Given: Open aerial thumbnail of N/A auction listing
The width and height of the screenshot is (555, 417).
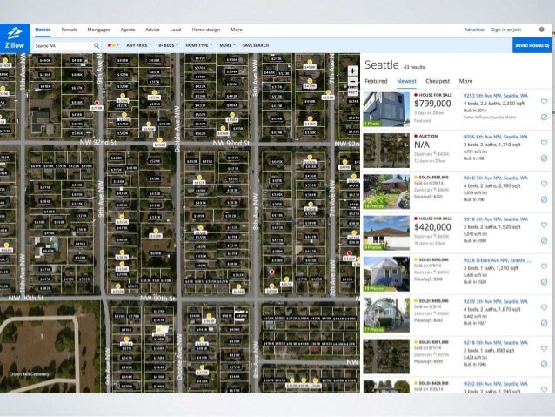Looking at the screenshot, I should click(x=386, y=151).
